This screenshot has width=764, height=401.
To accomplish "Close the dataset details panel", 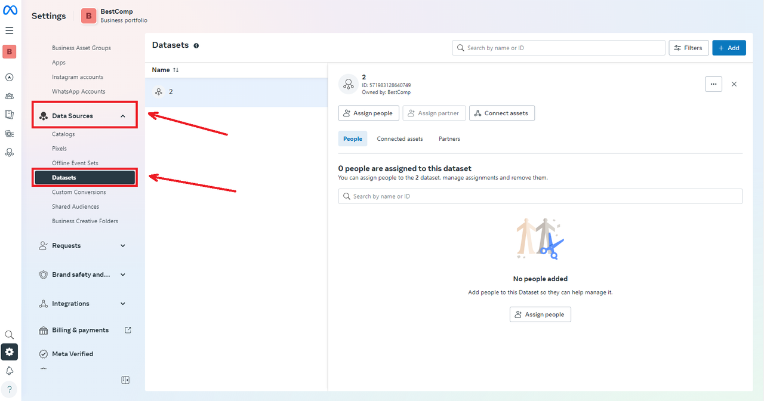I will point(734,84).
